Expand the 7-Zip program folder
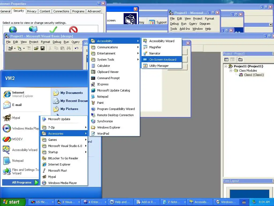The width and height of the screenshot is (274, 206). 64,127
